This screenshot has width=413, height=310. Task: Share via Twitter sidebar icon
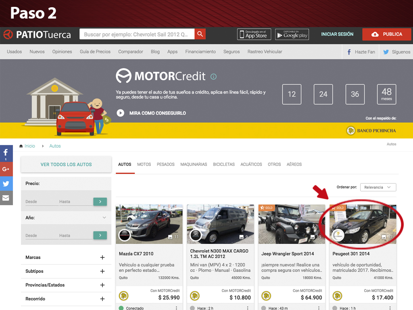[x=6, y=184]
